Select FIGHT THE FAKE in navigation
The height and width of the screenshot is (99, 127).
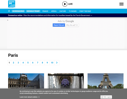(85, 11)
